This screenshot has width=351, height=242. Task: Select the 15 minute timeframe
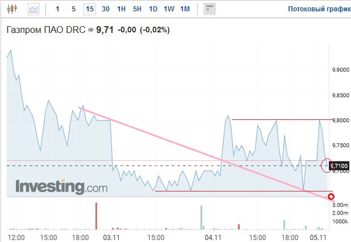pos(90,9)
